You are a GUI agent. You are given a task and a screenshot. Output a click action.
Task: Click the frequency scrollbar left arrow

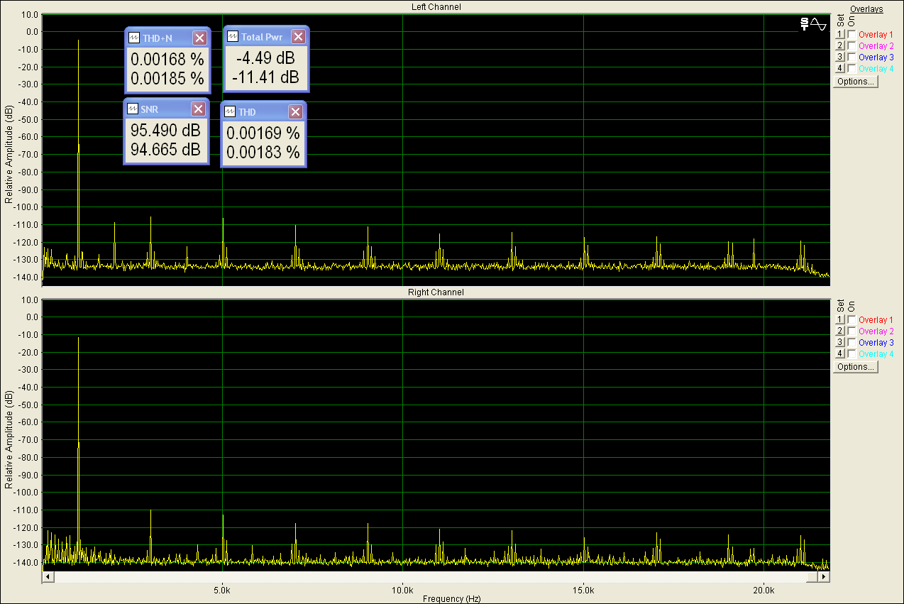[48, 577]
